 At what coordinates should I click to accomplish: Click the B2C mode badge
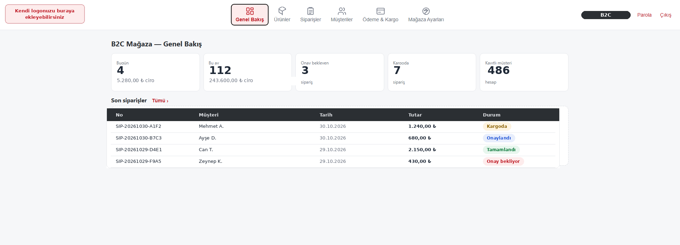(x=606, y=15)
